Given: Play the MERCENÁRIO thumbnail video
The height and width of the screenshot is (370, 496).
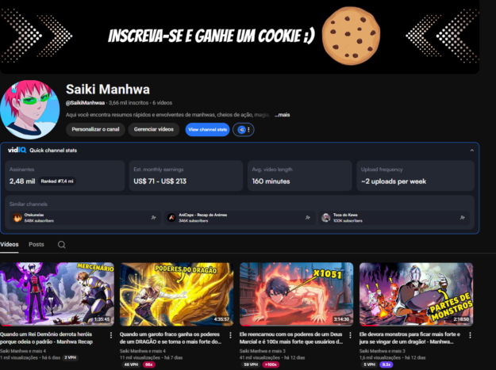Looking at the screenshot, I should coord(57,294).
